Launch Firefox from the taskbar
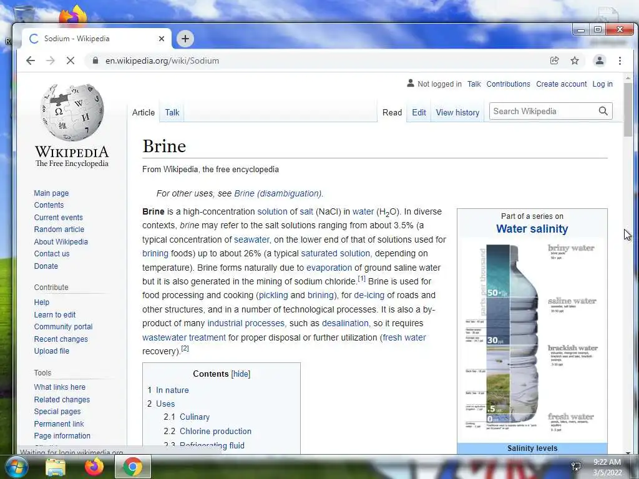The image size is (639, 479). click(94, 467)
